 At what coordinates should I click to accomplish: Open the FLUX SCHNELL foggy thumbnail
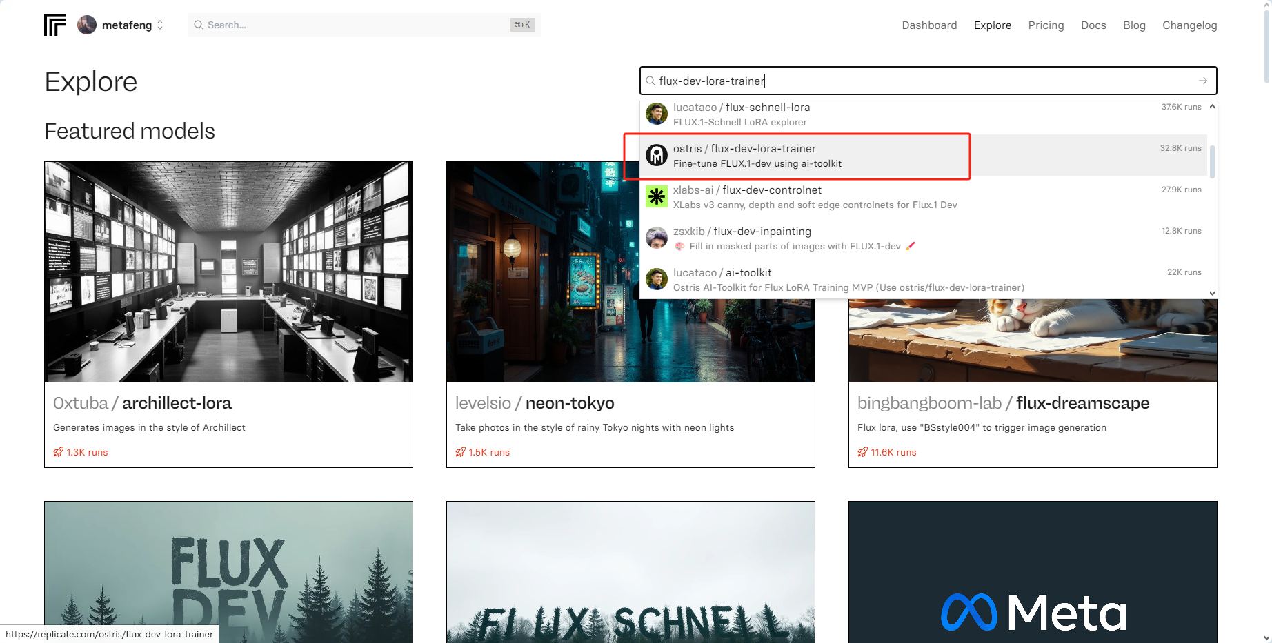630,572
